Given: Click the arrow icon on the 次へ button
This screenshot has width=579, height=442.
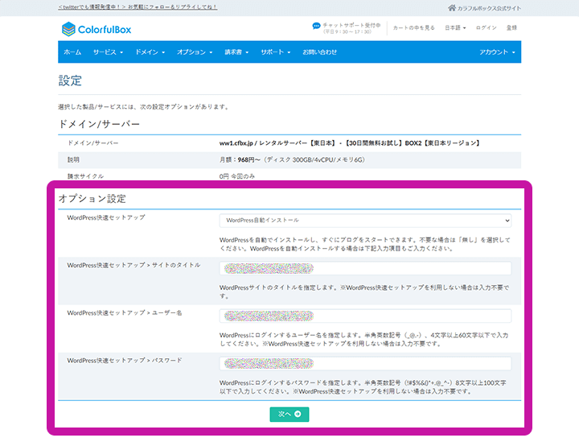Looking at the screenshot, I should [298, 414].
